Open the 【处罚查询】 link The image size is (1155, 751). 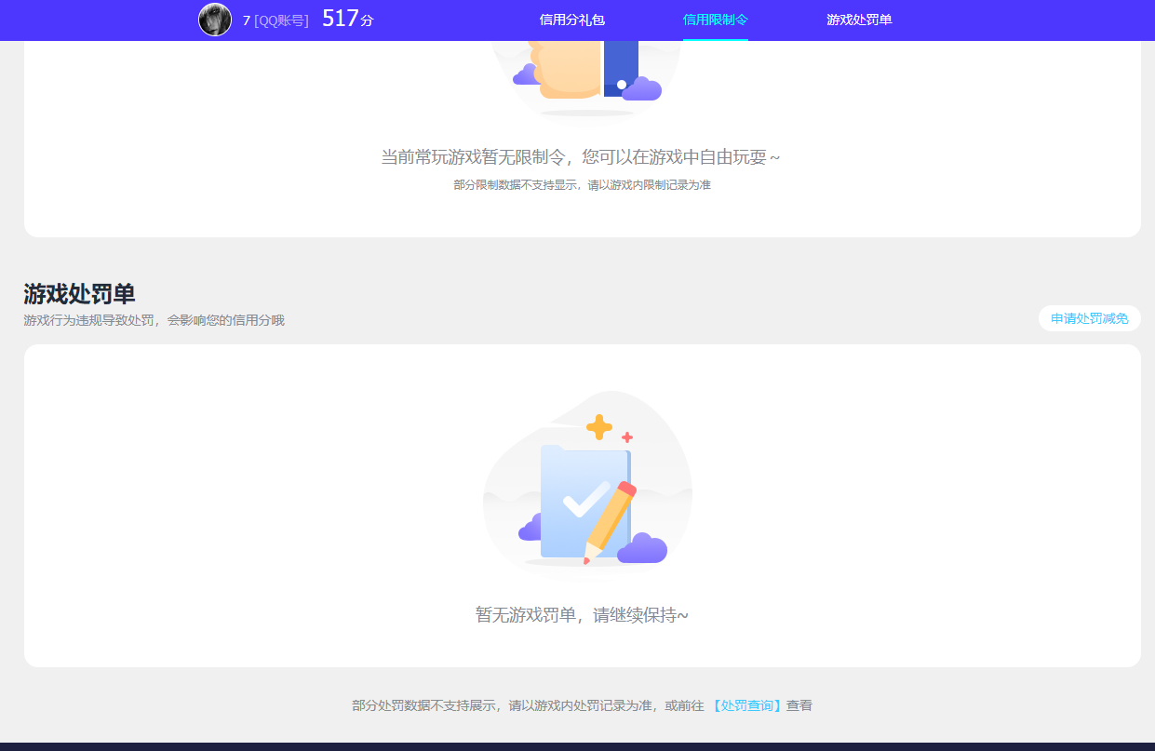745,705
